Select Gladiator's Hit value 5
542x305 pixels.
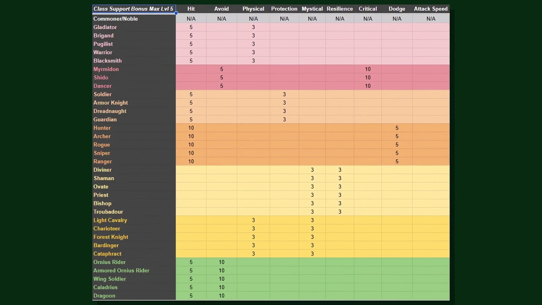pos(191,27)
